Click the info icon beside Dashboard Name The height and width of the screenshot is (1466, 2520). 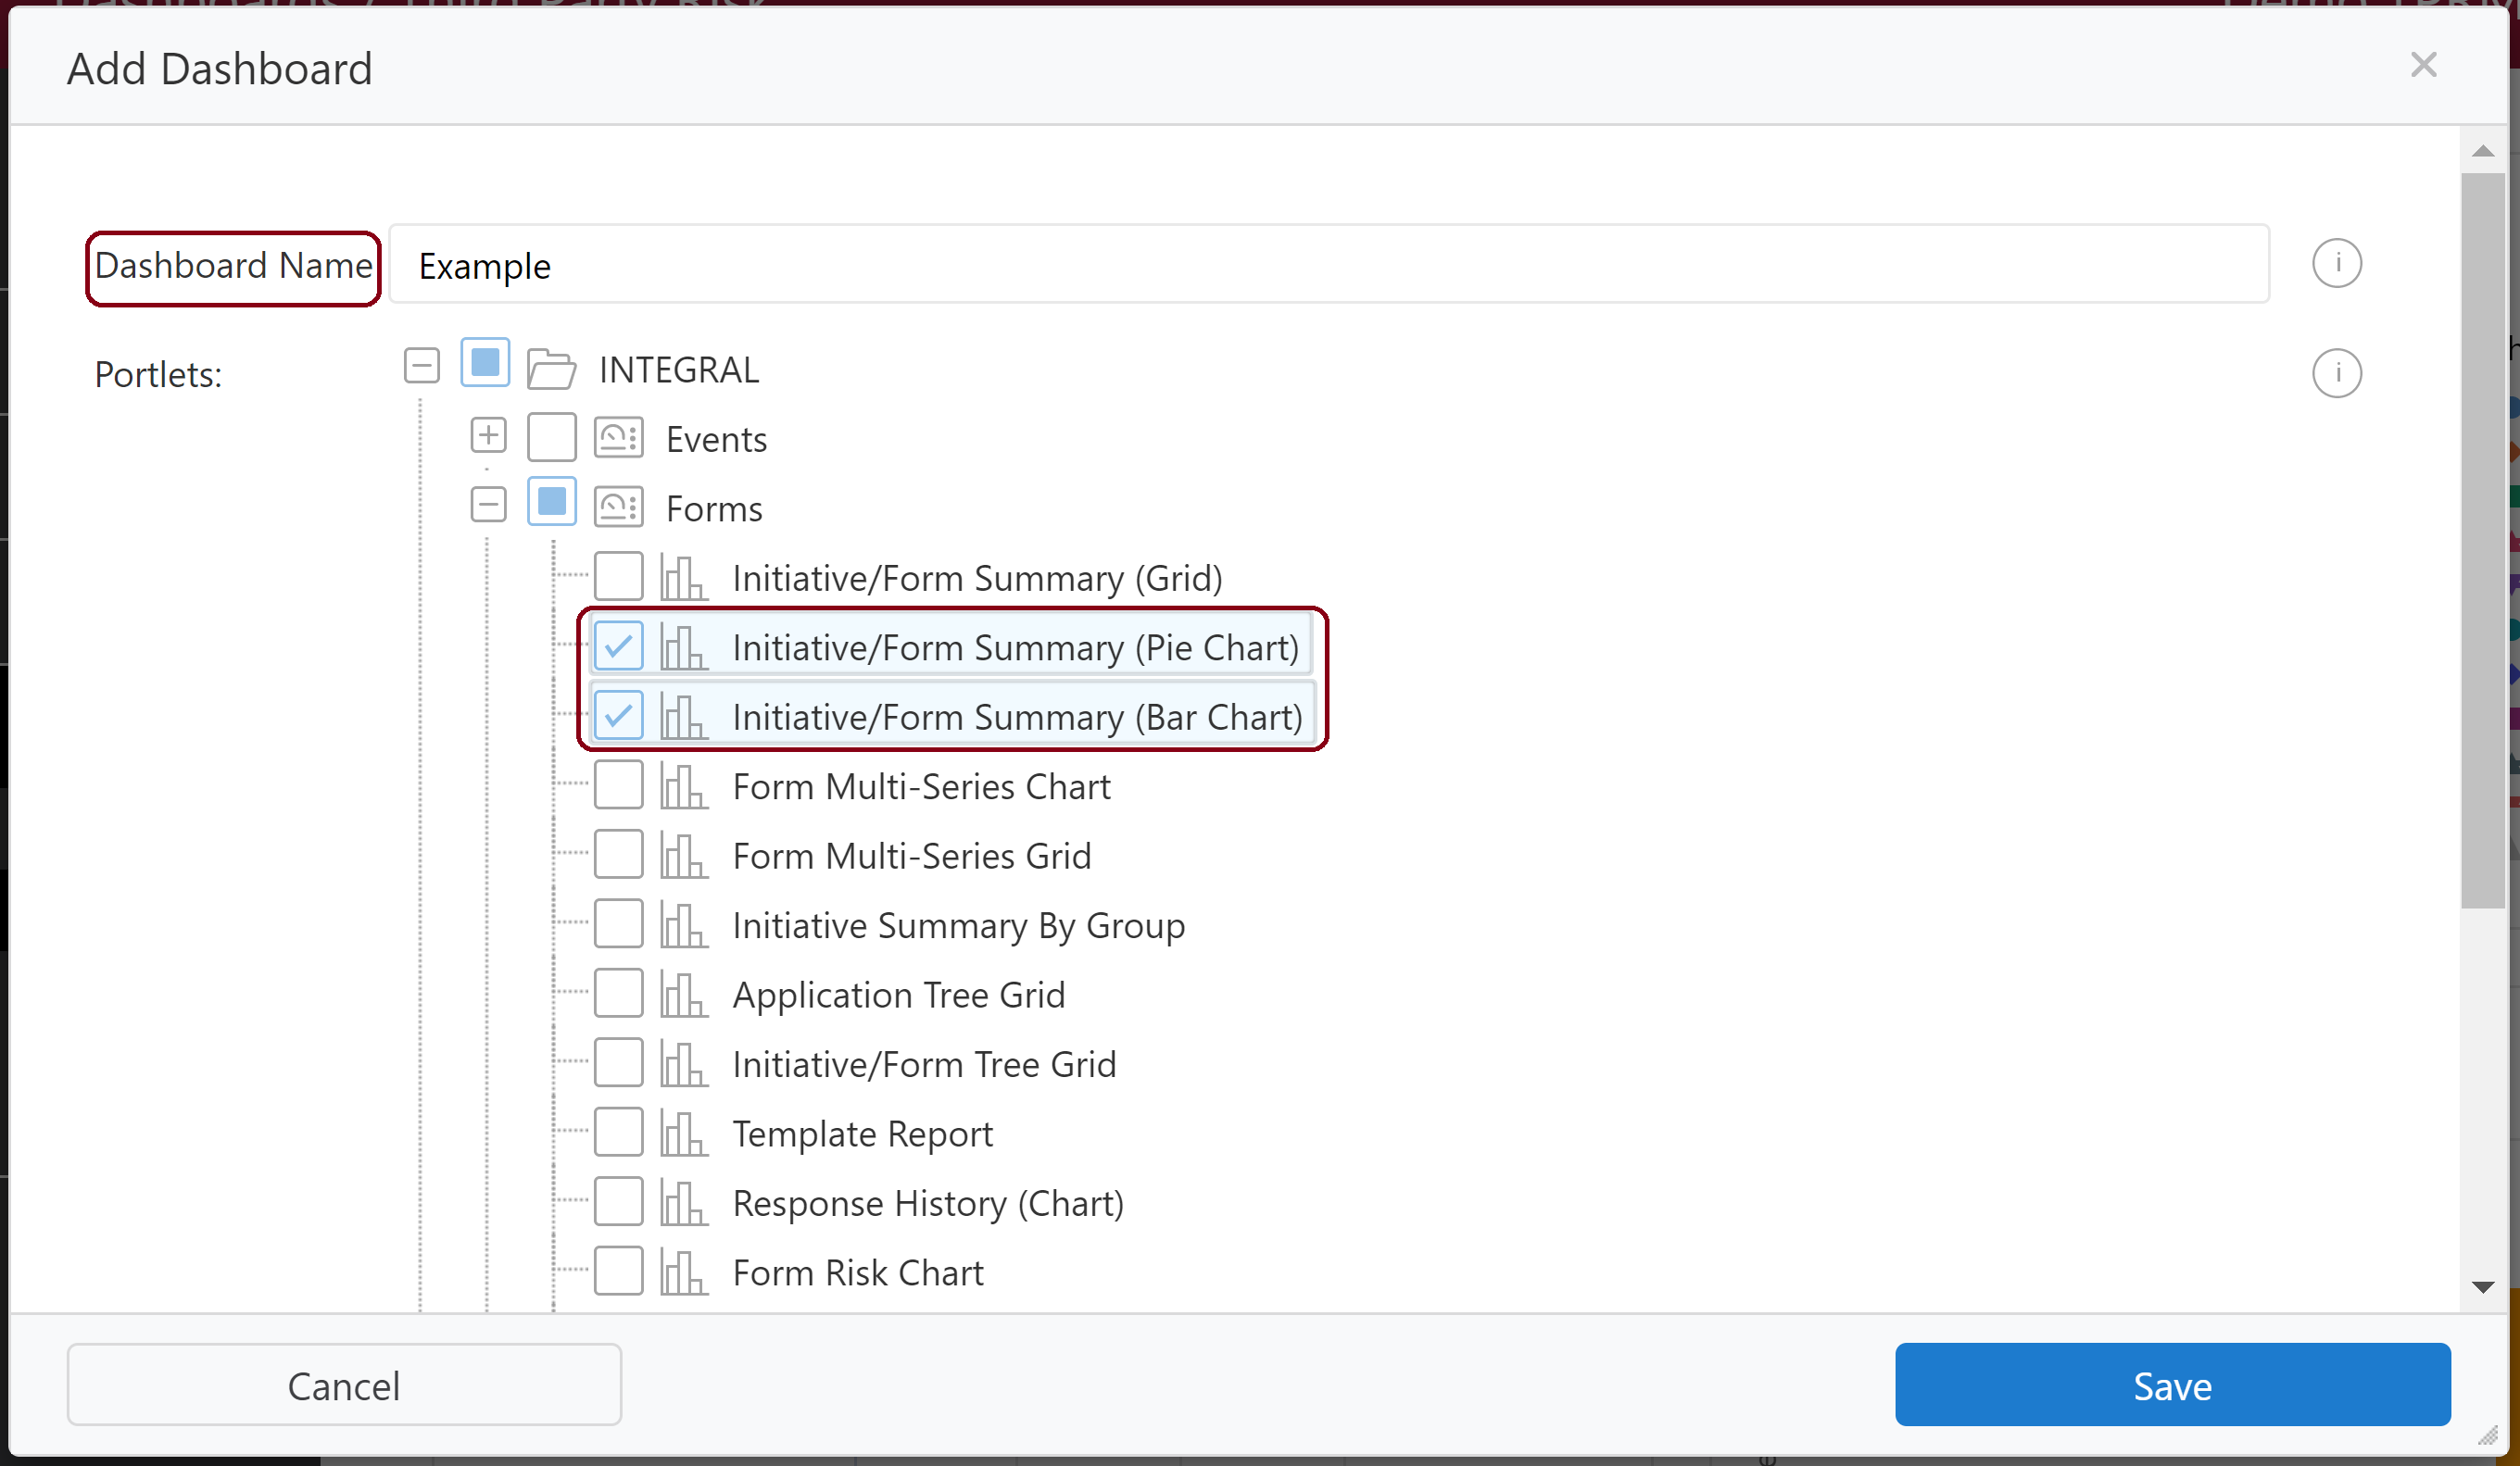pyautogui.click(x=2337, y=264)
